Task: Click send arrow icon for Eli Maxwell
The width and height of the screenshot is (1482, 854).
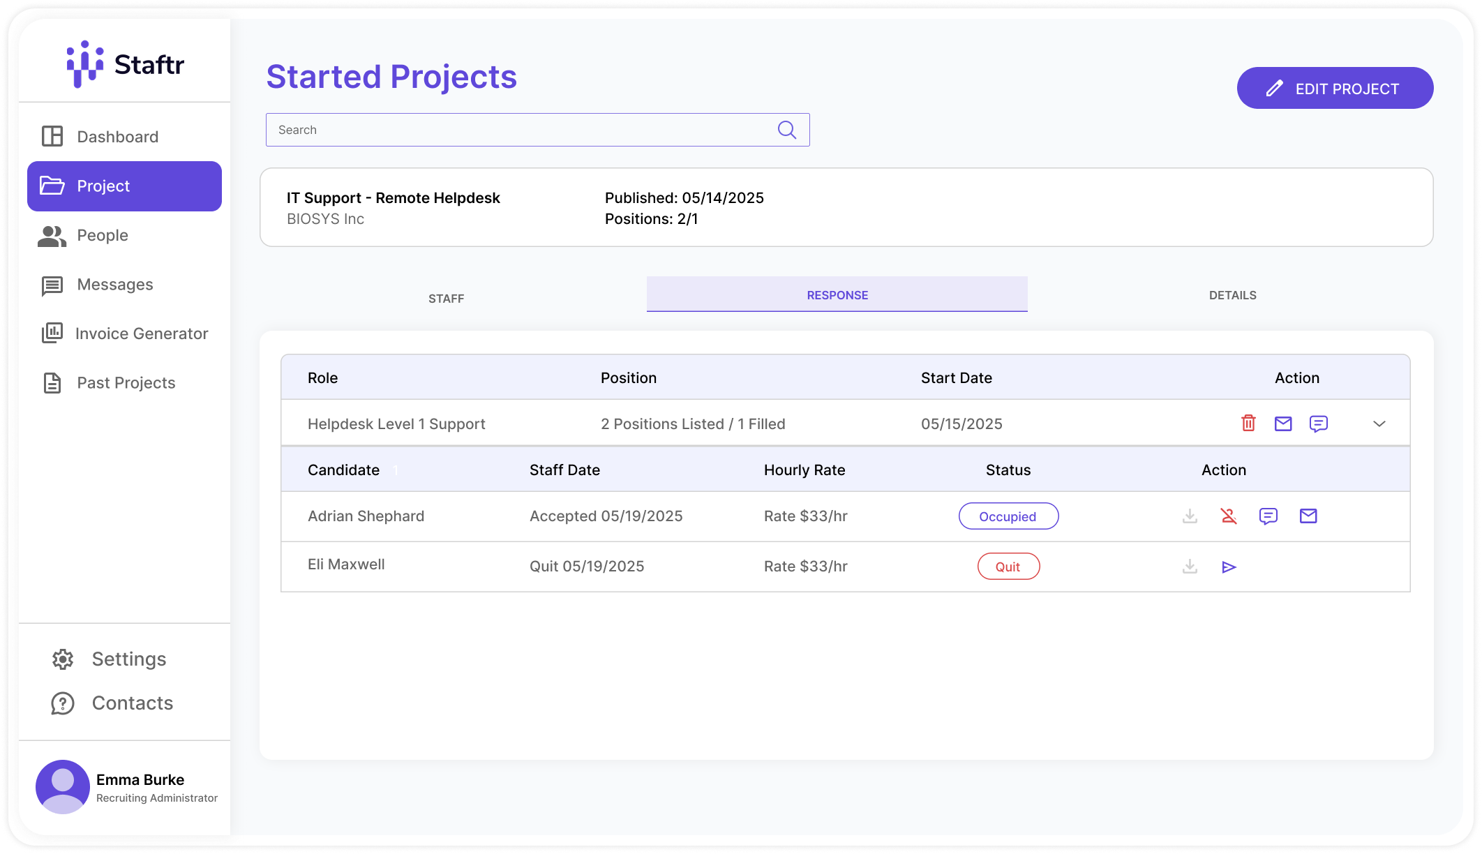Action: point(1229,567)
